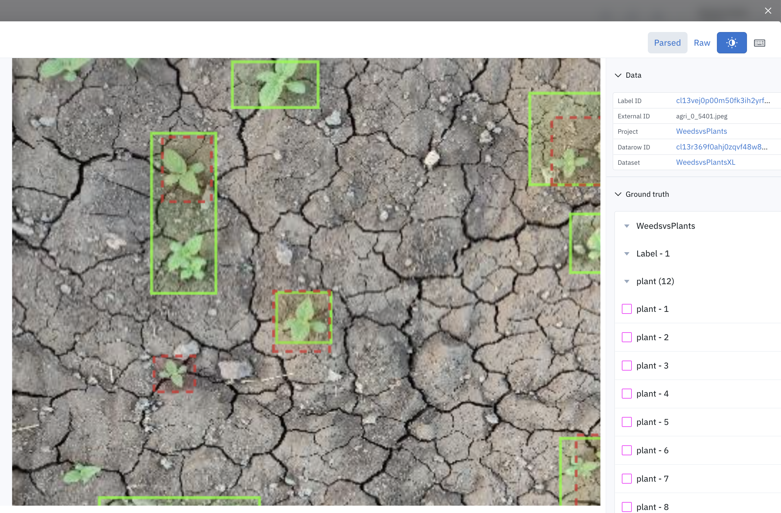Viewport: 781px width, 513px height.
Task: Toggle the plant - 5 checkbox
Action: pos(627,422)
